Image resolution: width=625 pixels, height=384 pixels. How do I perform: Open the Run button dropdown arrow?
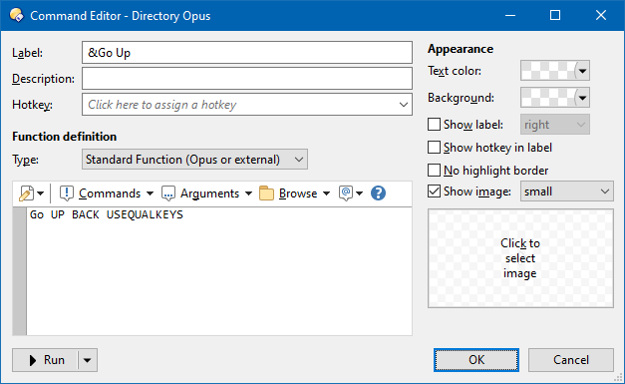point(88,360)
